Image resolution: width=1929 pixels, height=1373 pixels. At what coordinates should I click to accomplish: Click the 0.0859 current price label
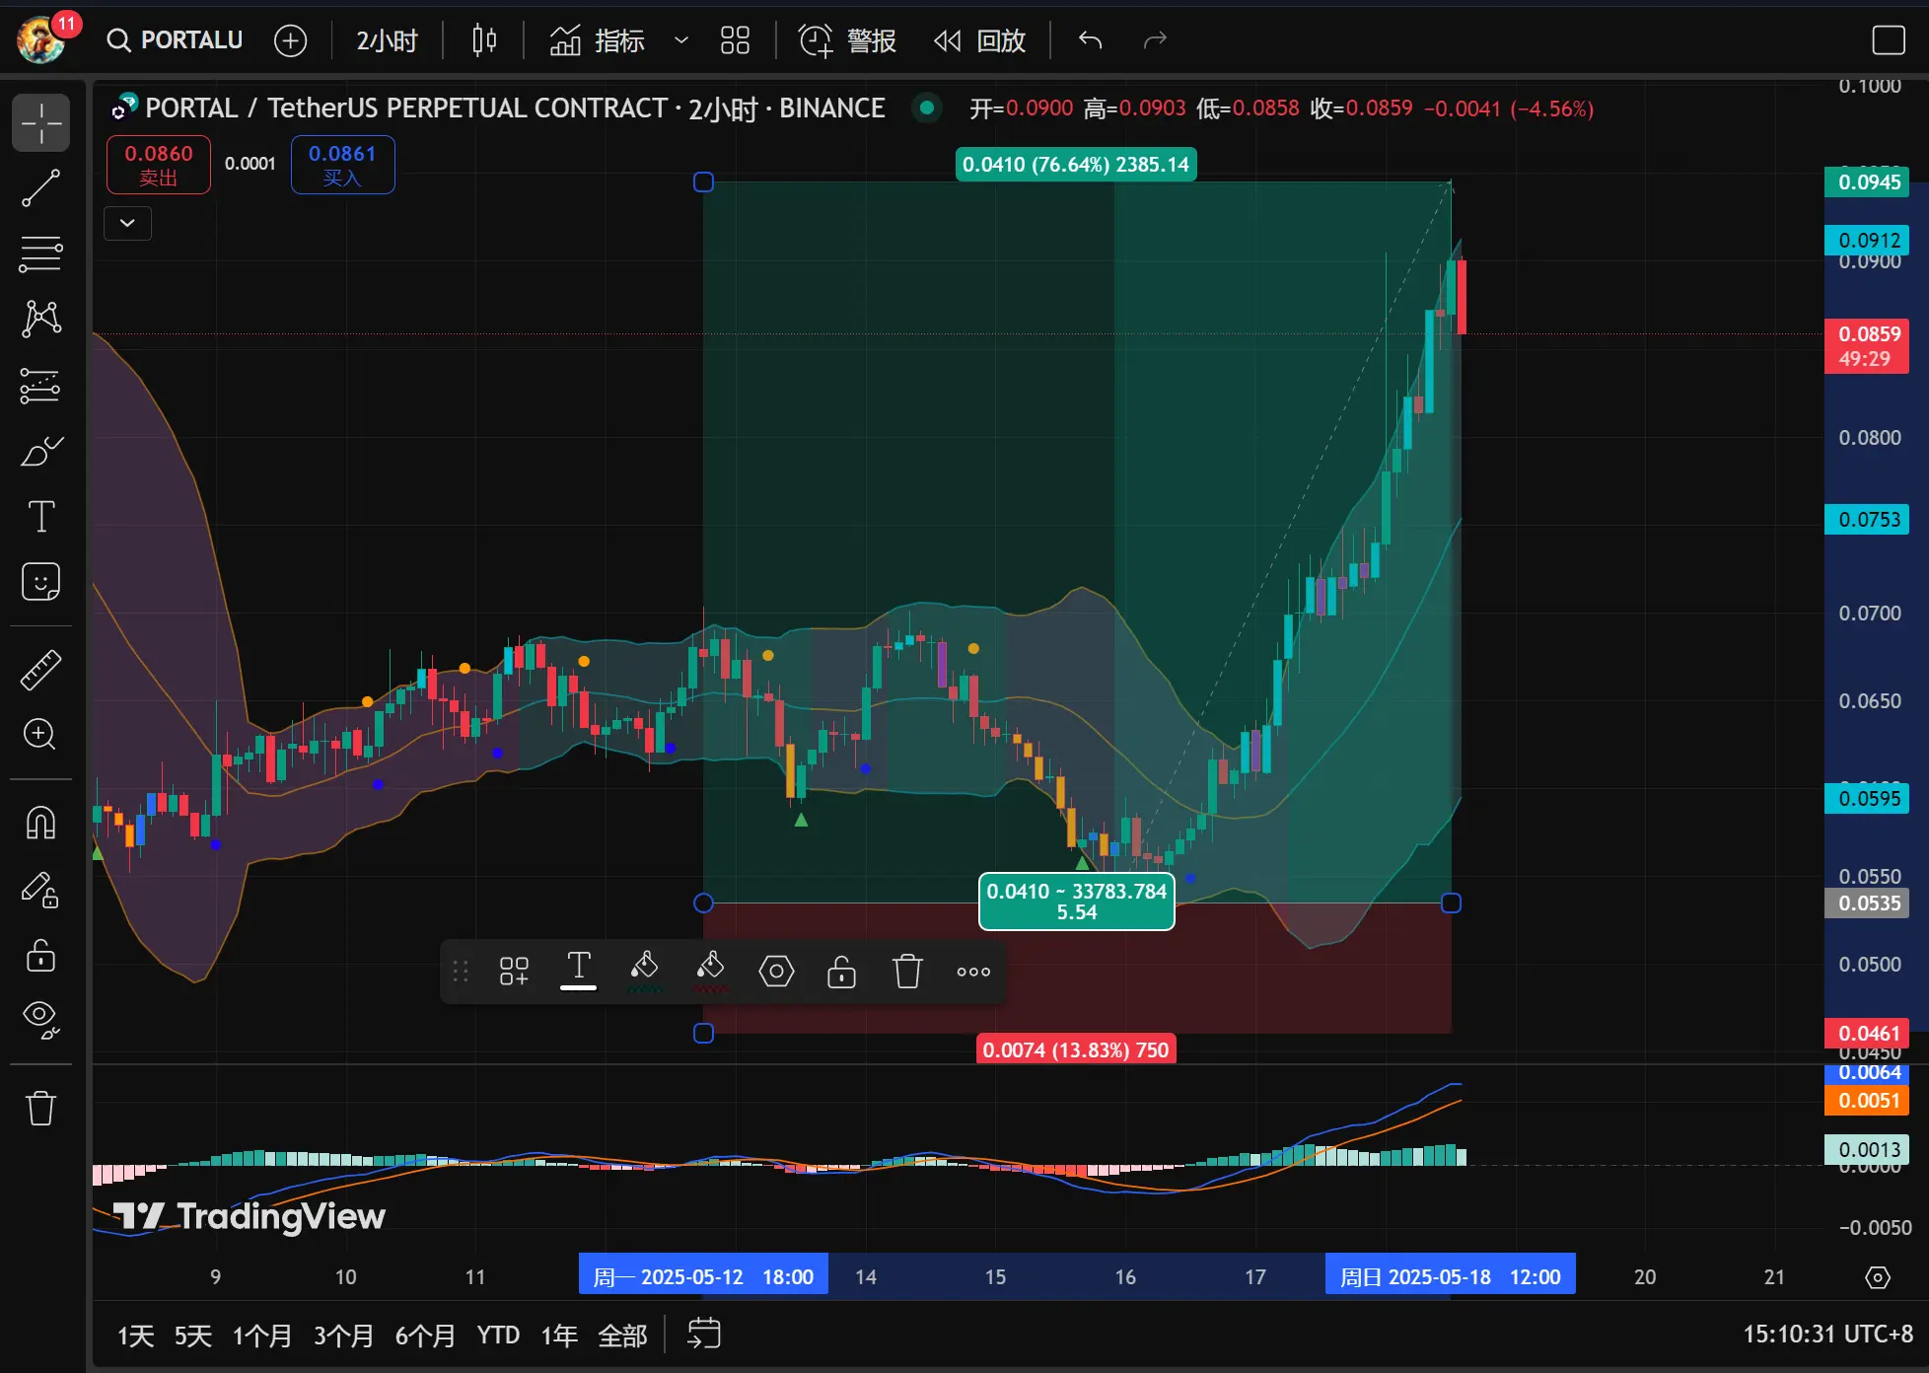1867,346
